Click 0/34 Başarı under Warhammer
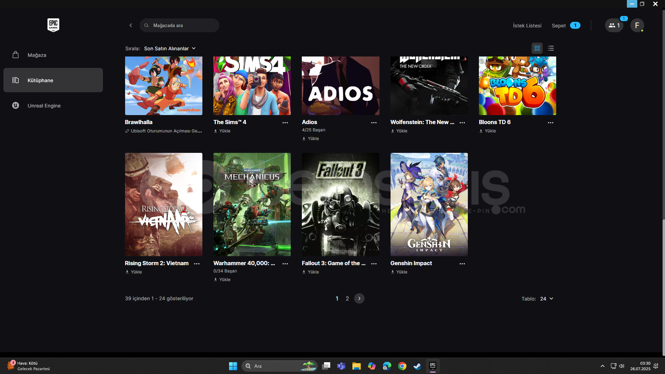Image resolution: width=665 pixels, height=374 pixels. point(225,271)
